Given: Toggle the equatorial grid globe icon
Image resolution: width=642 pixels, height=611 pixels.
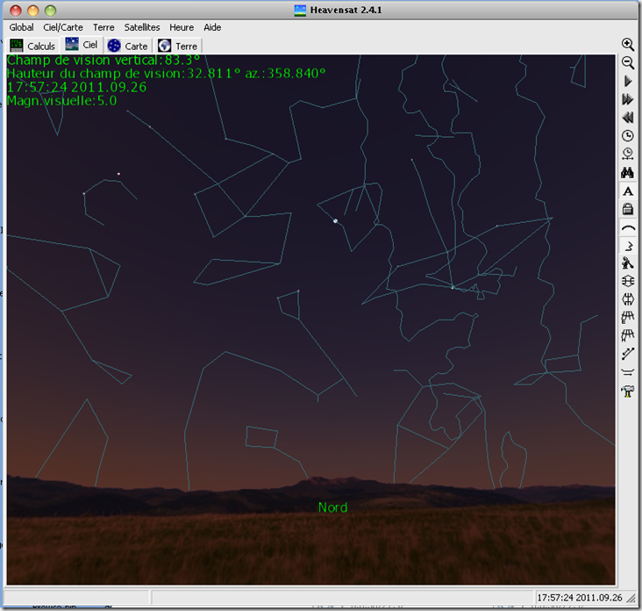Looking at the screenshot, I should click(628, 281).
